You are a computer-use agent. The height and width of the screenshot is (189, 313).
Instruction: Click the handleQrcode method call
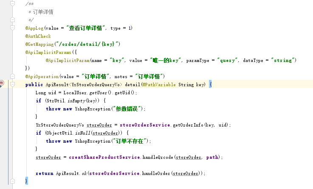158,157
